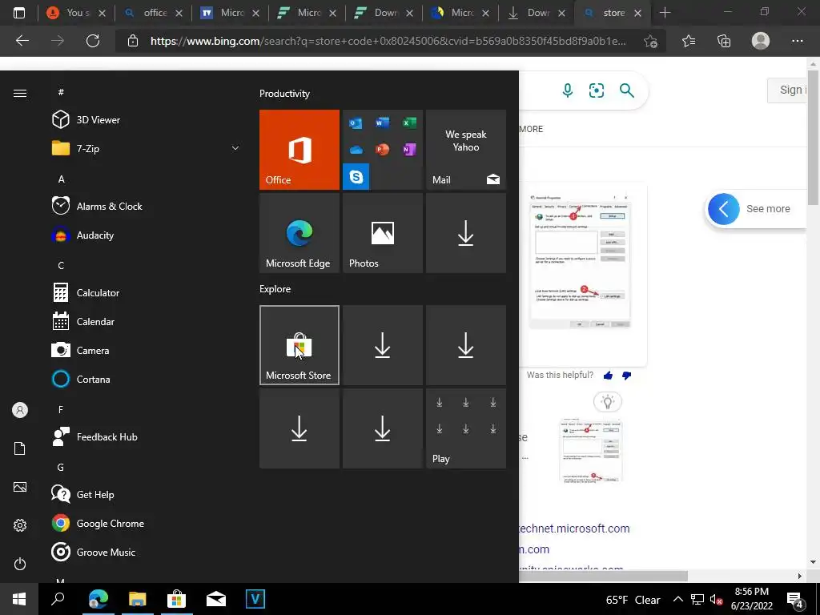Switch to the You tab in Edge
The image size is (820, 615).
point(76,13)
